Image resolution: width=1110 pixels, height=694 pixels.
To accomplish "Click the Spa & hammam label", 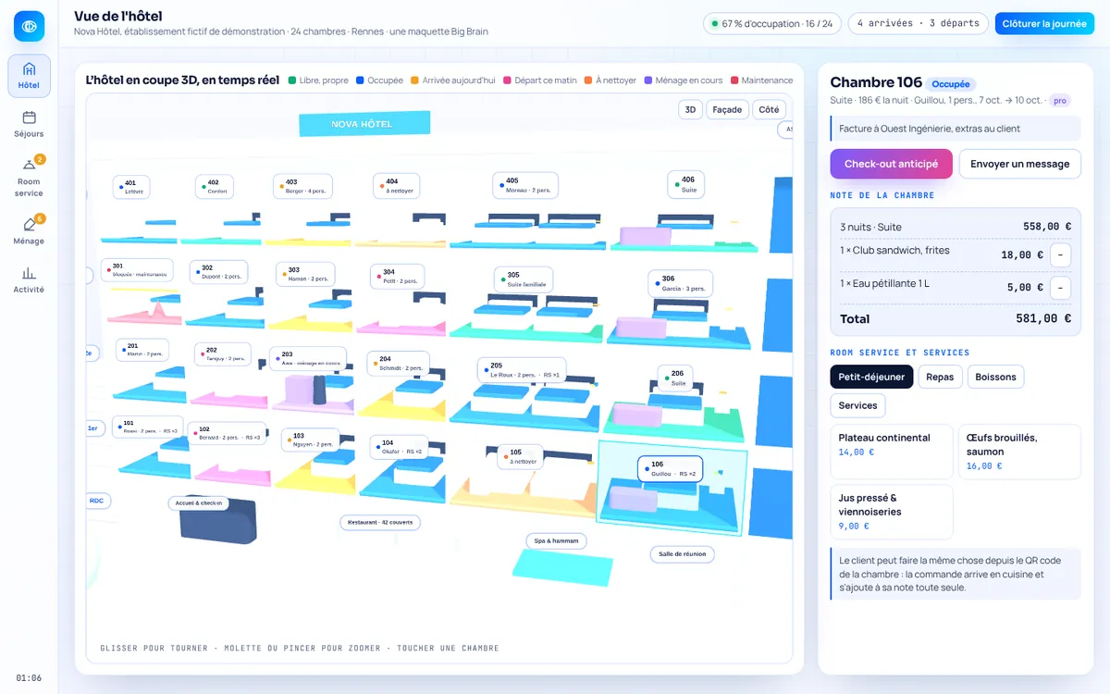I will click(x=556, y=540).
